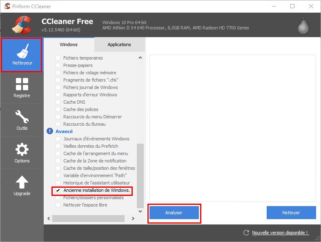Click the Avancé section heading
The image size is (321, 242).
point(64,131)
